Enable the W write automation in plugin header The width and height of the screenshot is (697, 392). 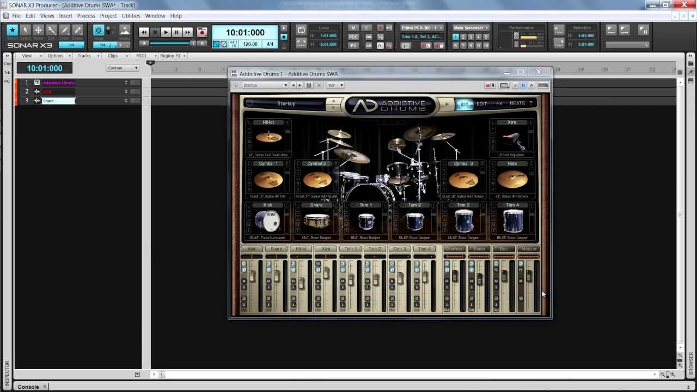tap(531, 85)
